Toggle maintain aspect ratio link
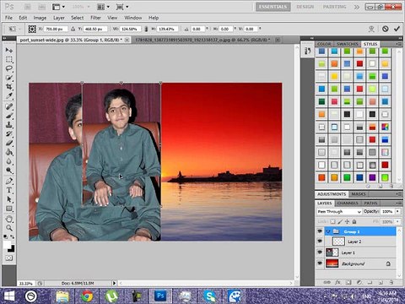Image resolution: width=405 pixels, height=304 pixels. pos(146,29)
